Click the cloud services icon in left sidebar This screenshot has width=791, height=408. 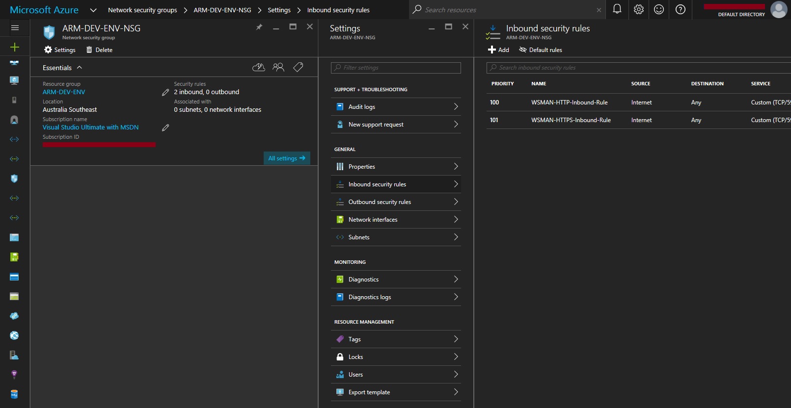pyautogui.click(x=14, y=316)
